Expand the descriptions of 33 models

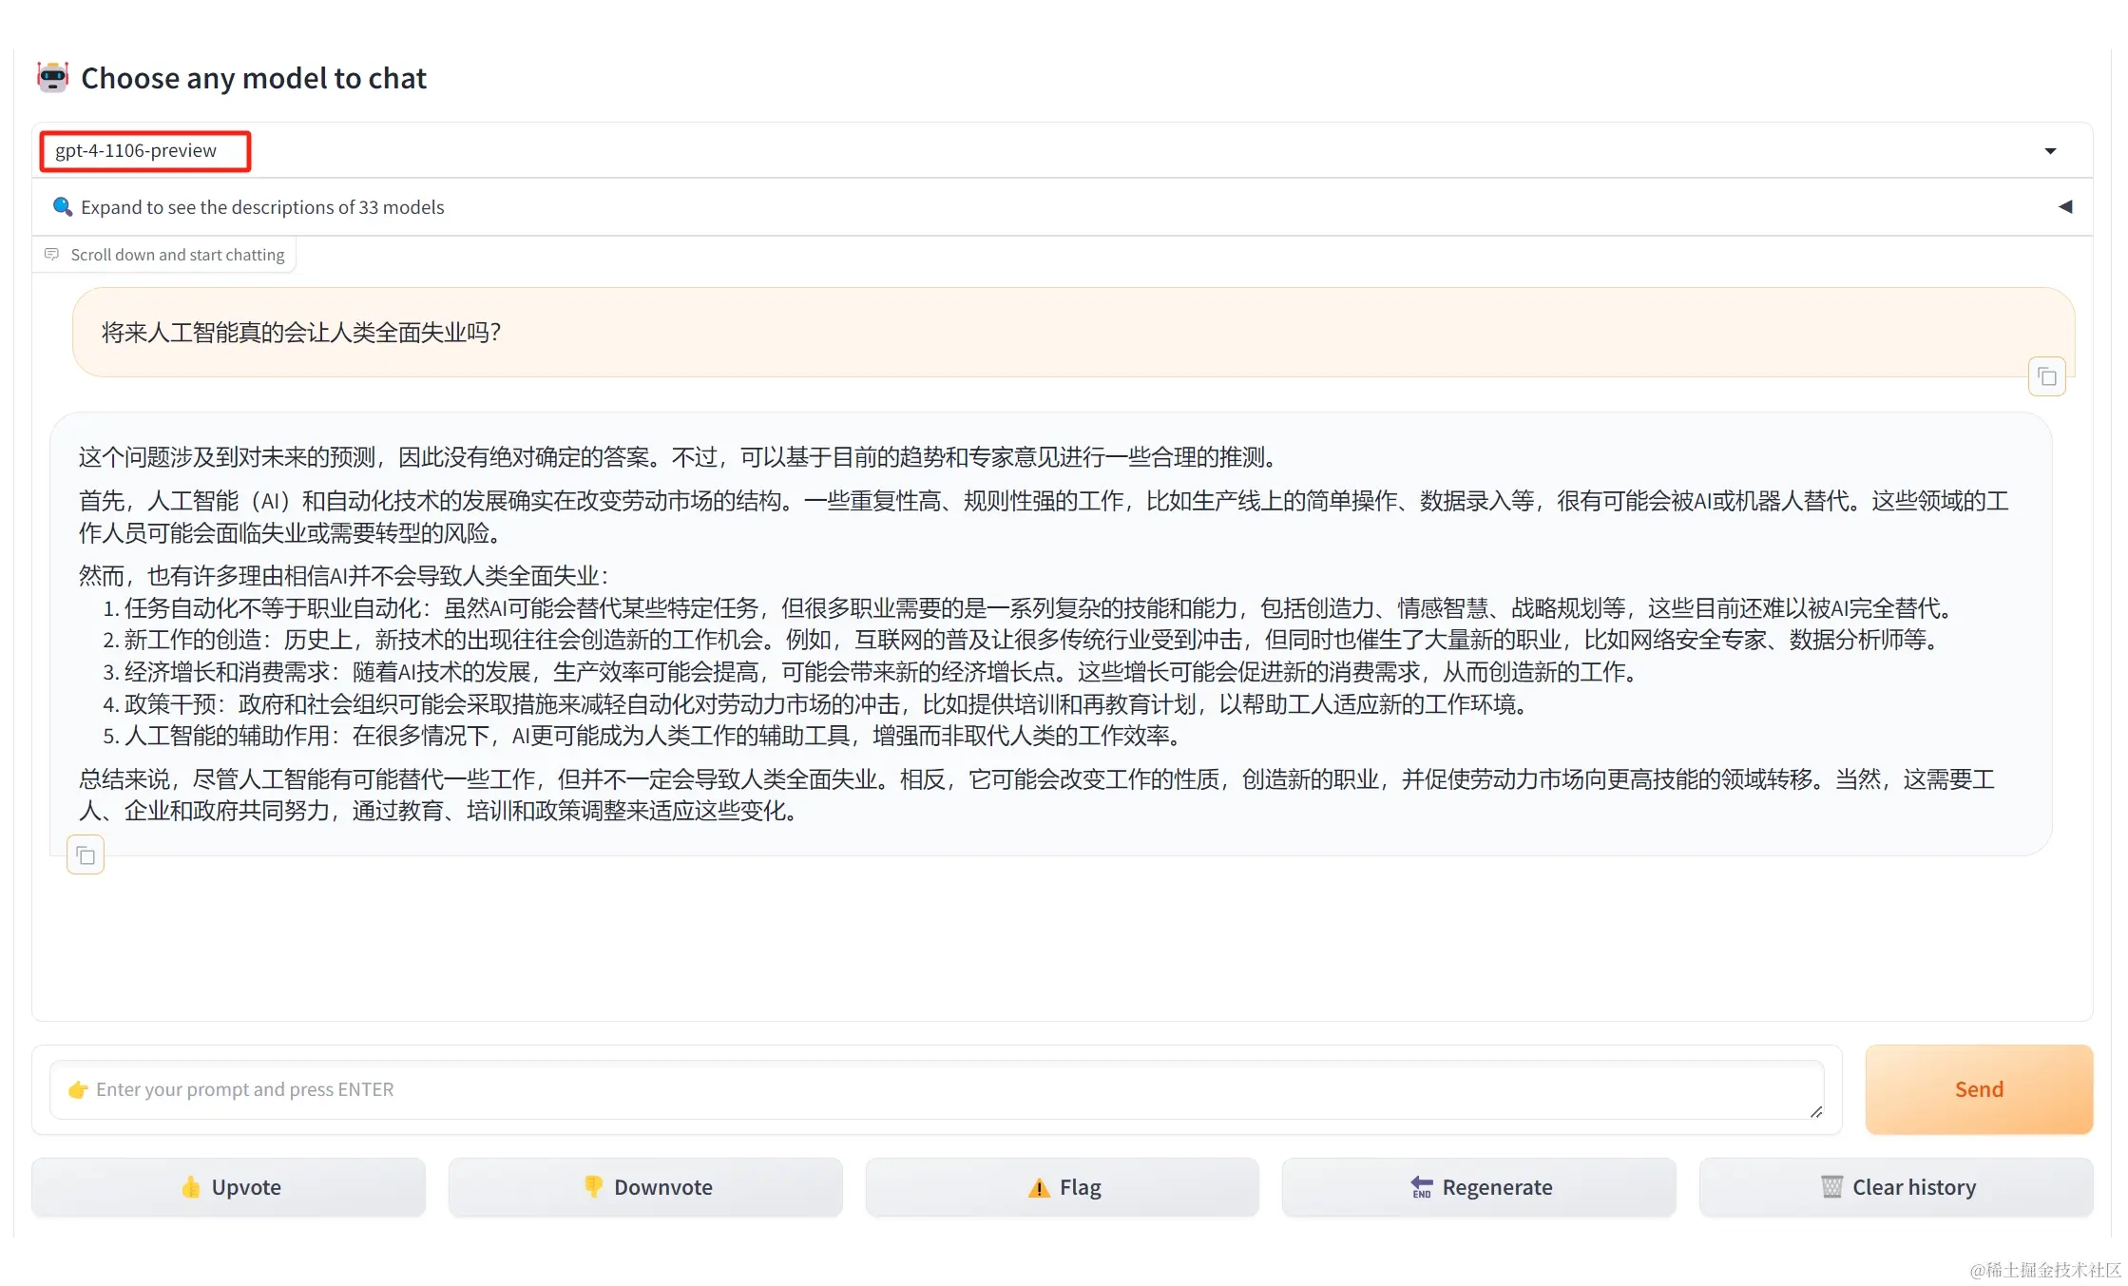point(262,207)
